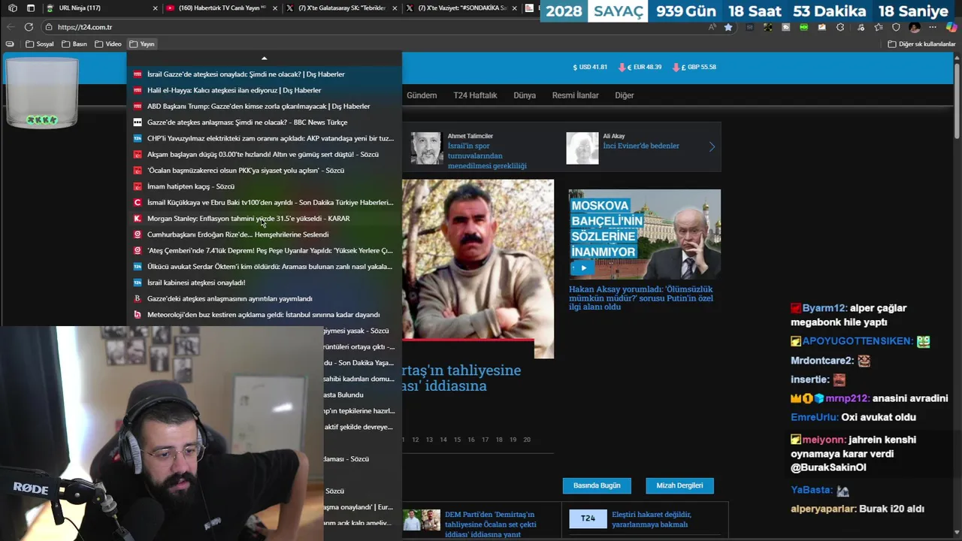
Task: Open Meteoroloji'den buz kestiren açıklama bookmark
Action: [264, 315]
